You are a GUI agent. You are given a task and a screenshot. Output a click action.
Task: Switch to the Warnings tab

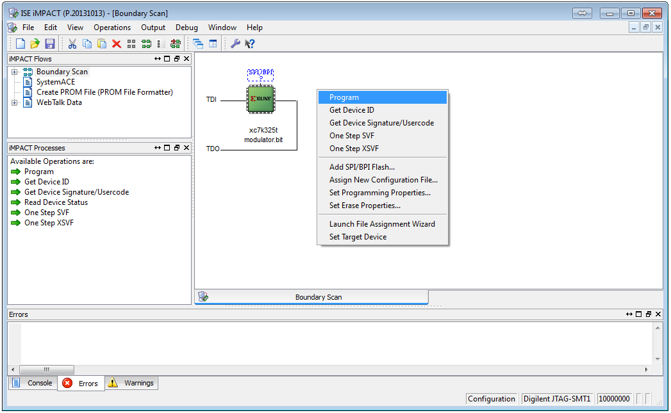coord(131,383)
